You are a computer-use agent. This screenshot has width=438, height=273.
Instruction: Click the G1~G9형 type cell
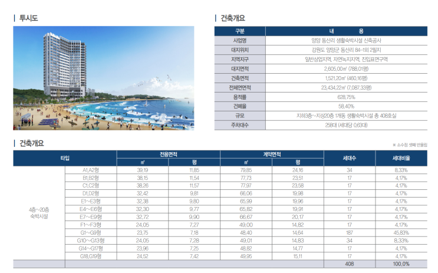pos(91,233)
